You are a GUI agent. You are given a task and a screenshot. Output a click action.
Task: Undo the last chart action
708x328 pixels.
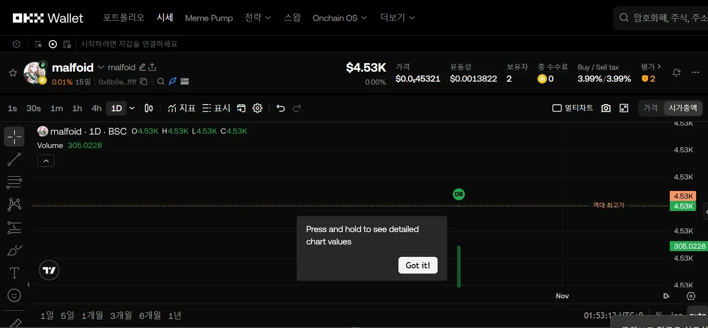(x=281, y=108)
